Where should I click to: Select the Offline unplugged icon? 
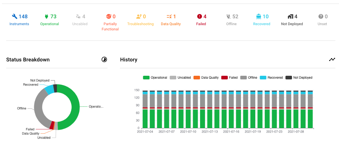[x=229, y=16]
